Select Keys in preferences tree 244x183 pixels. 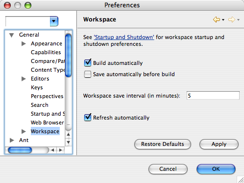click(x=37, y=87)
